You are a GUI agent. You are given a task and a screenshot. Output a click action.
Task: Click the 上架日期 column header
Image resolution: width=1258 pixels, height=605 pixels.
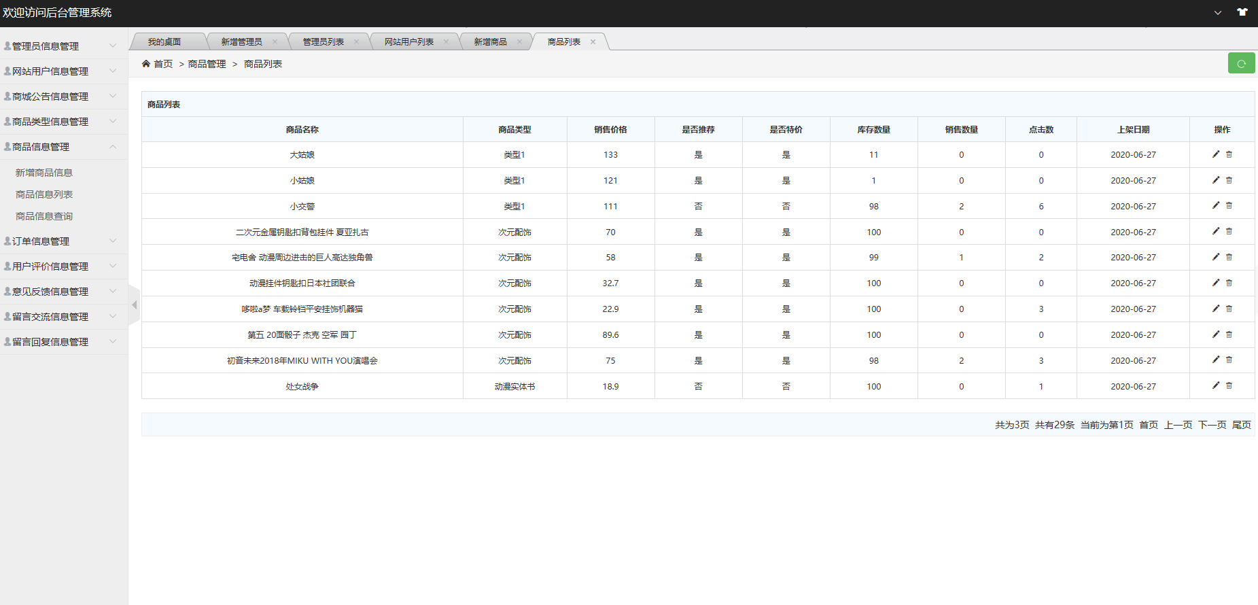[1134, 129]
